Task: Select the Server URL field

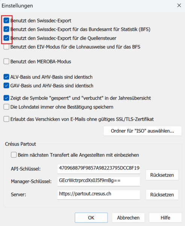Action: click(x=99, y=195)
